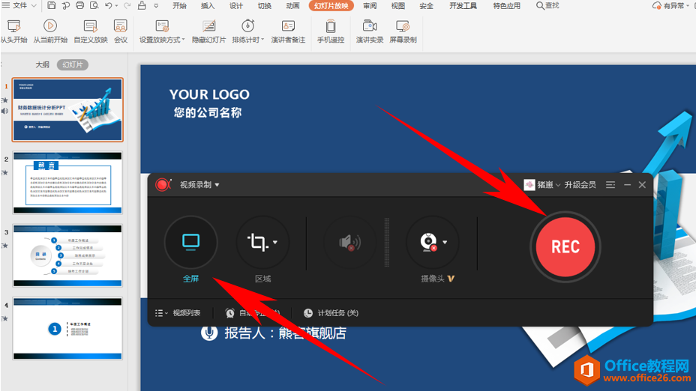Click the undo arrow icon
This screenshot has width=696, height=391.
click(x=109, y=6)
